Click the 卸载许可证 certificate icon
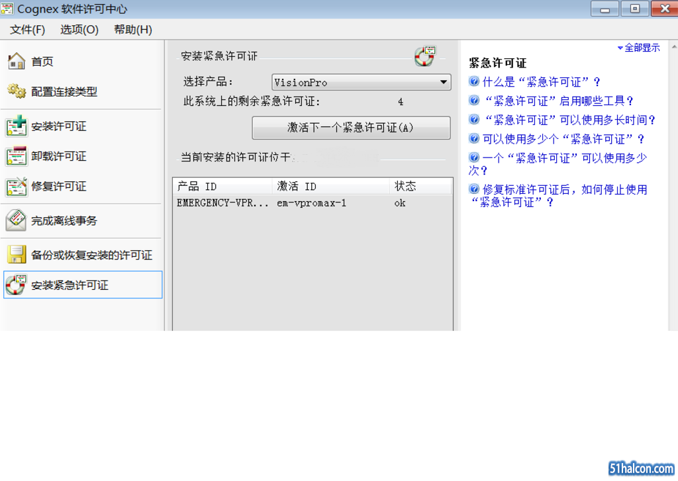 17,156
